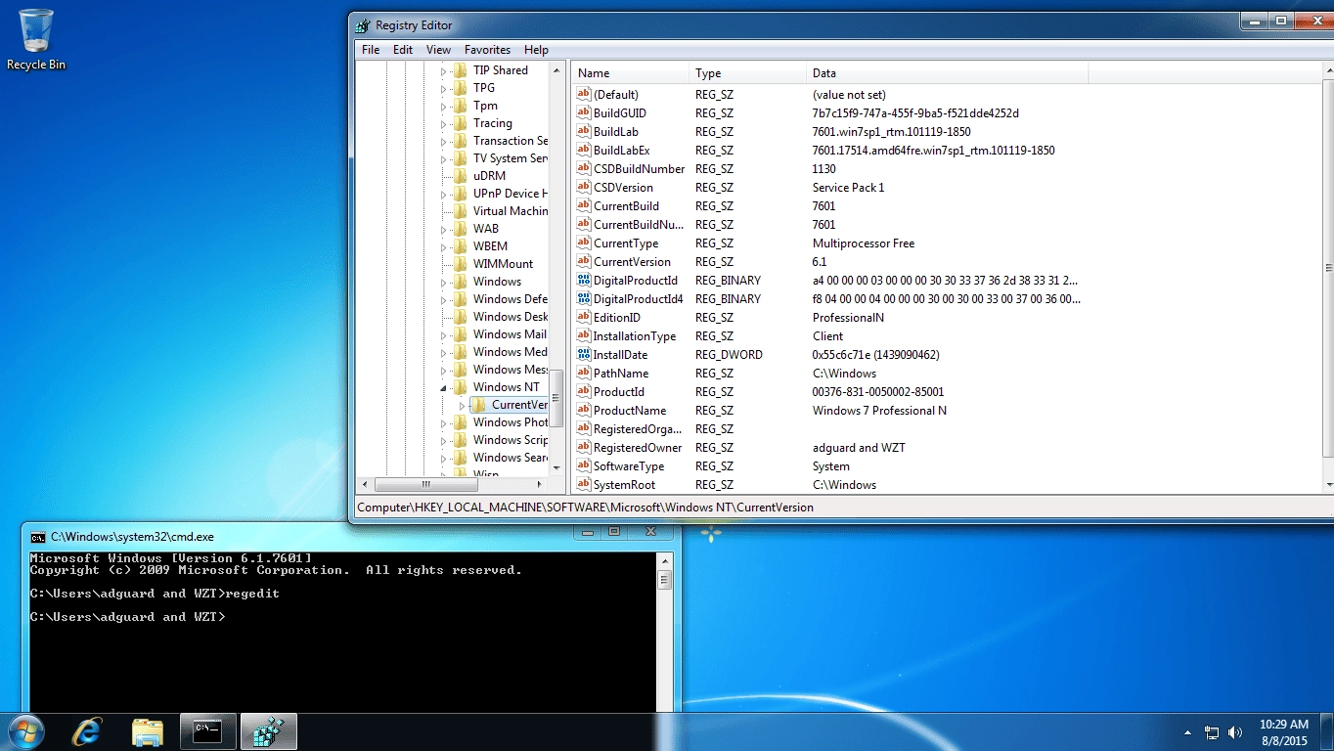Select the CurrentType value name
Image resolution: width=1334 pixels, height=751 pixels.
(x=626, y=243)
